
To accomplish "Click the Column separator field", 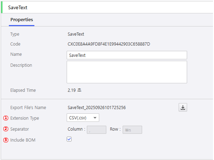I will click(x=96, y=130).
